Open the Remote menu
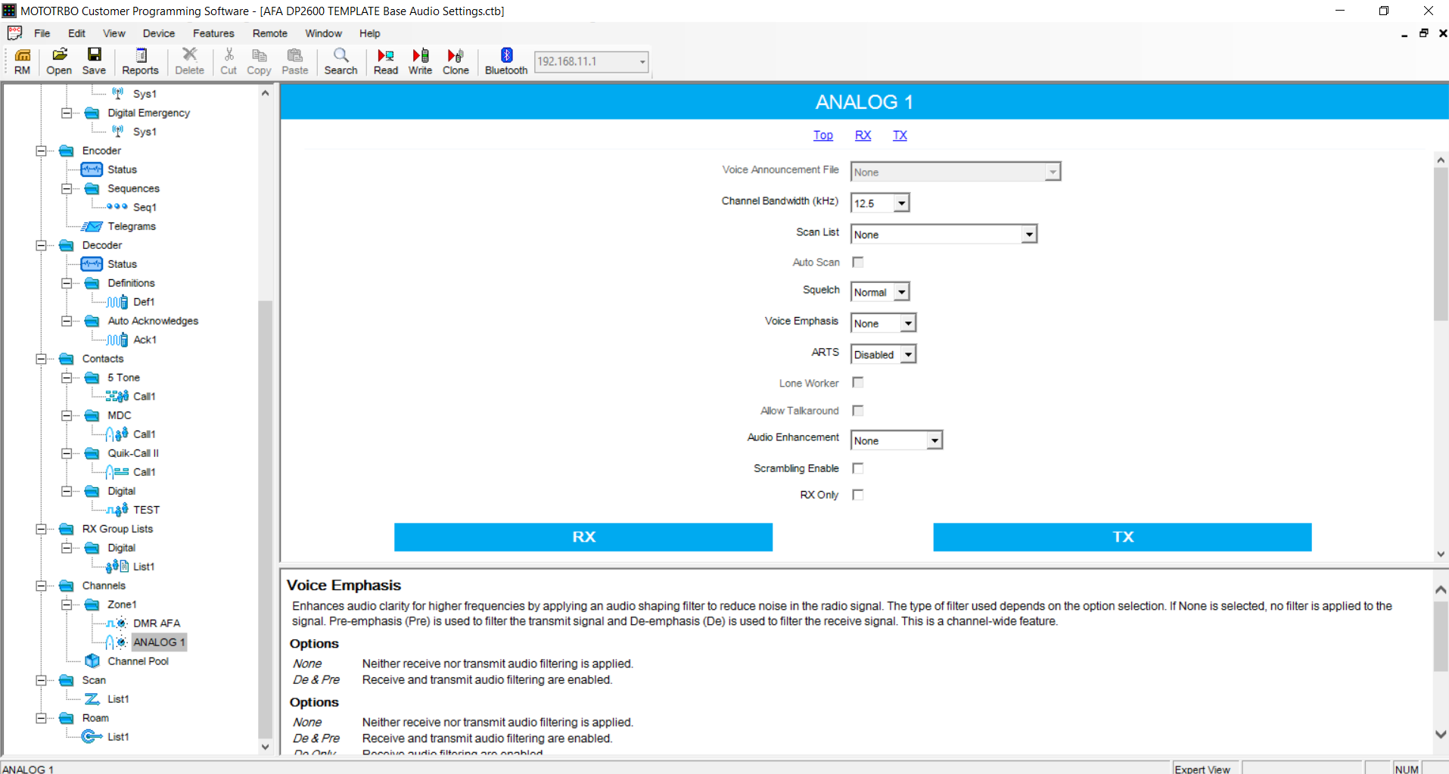 click(x=270, y=33)
